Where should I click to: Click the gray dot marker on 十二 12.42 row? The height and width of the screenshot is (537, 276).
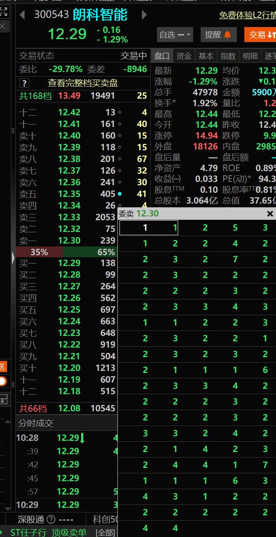[120, 112]
